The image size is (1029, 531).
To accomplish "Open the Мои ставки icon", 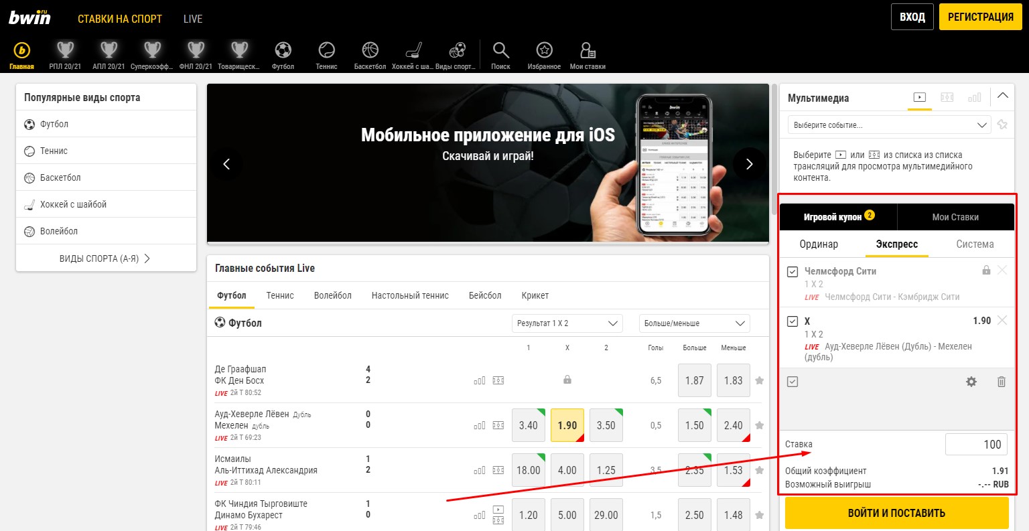I will [588, 50].
